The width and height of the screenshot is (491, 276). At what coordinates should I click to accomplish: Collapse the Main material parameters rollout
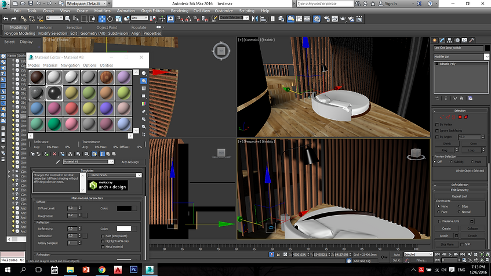[x=87, y=198]
